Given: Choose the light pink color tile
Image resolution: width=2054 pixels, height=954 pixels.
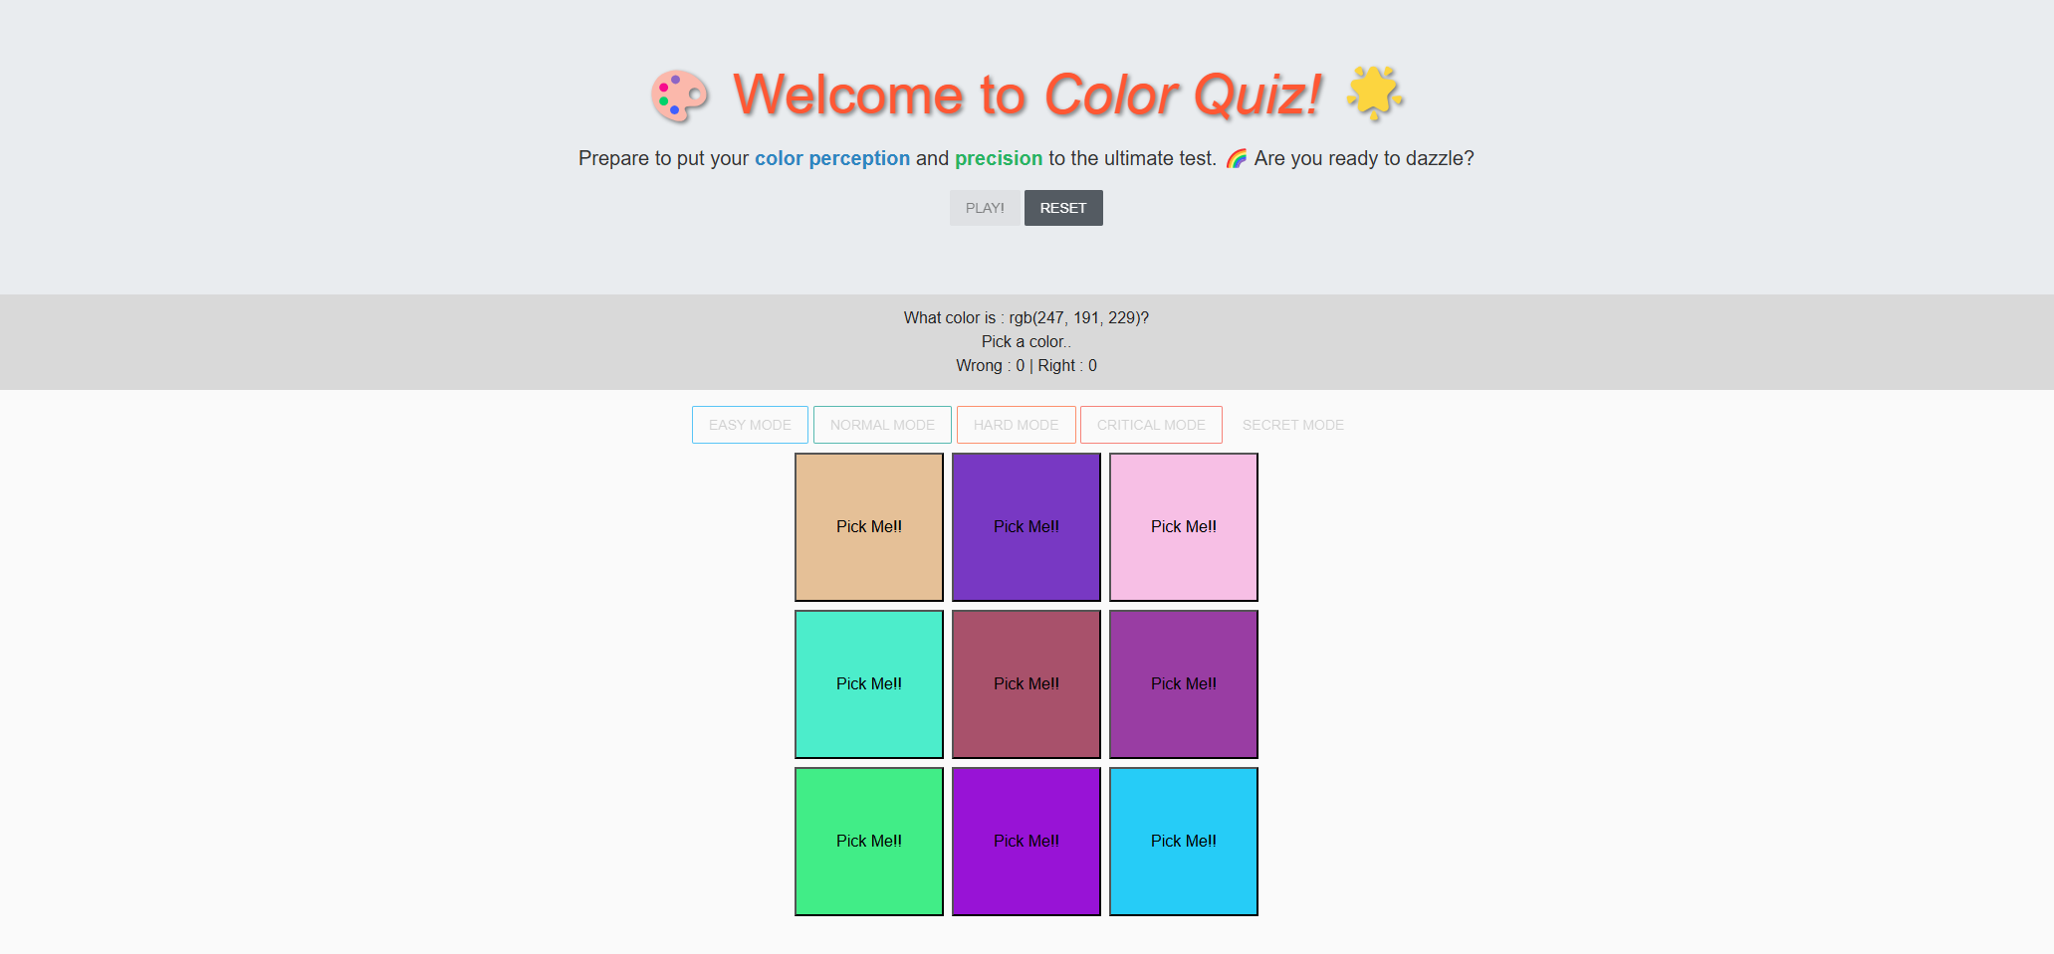Looking at the screenshot, I should (x=1183, y=526).
